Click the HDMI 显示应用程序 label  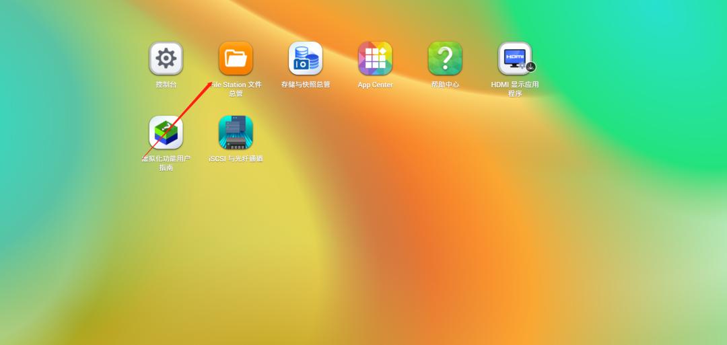(x=515, y=89)
